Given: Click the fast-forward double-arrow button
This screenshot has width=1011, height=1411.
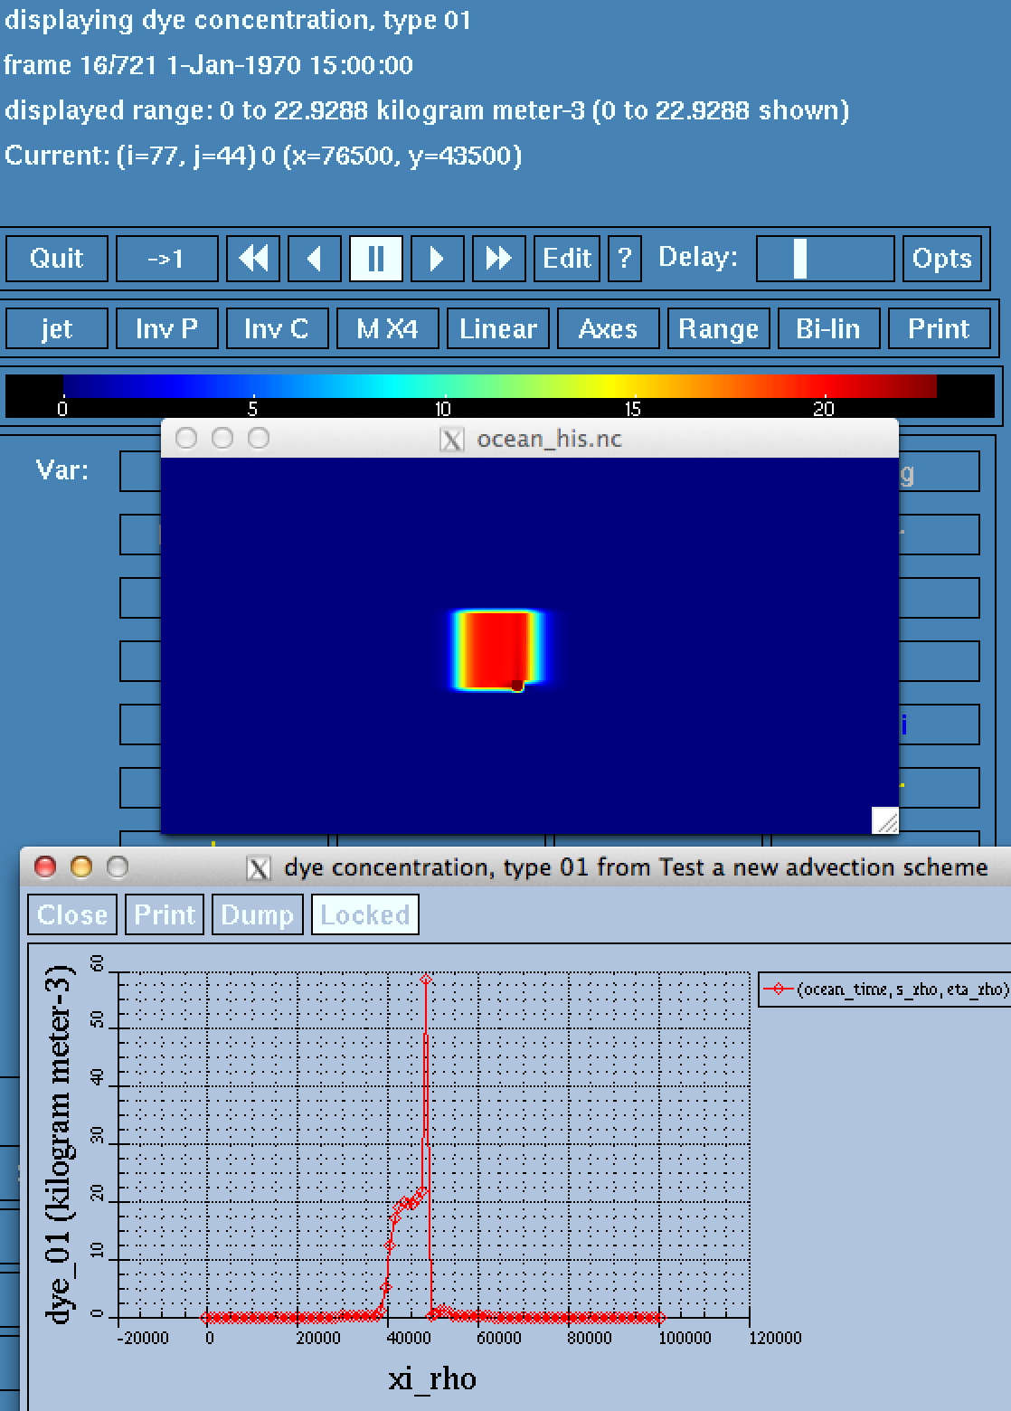Looking at the screenshot, I should [498, 259].
